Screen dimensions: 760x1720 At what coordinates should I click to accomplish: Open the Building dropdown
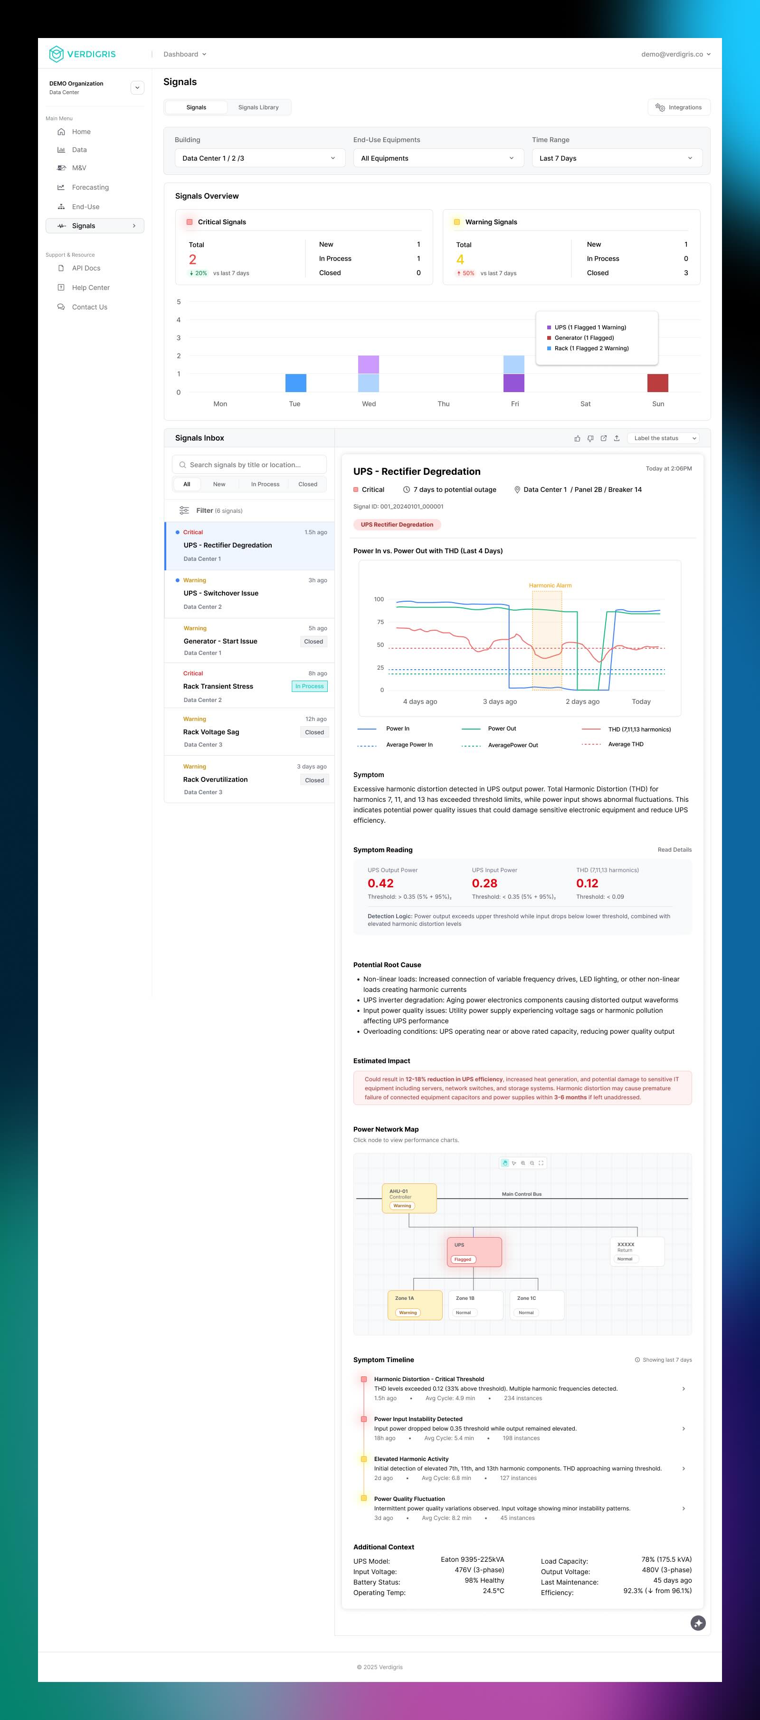(x=259, y=158)
